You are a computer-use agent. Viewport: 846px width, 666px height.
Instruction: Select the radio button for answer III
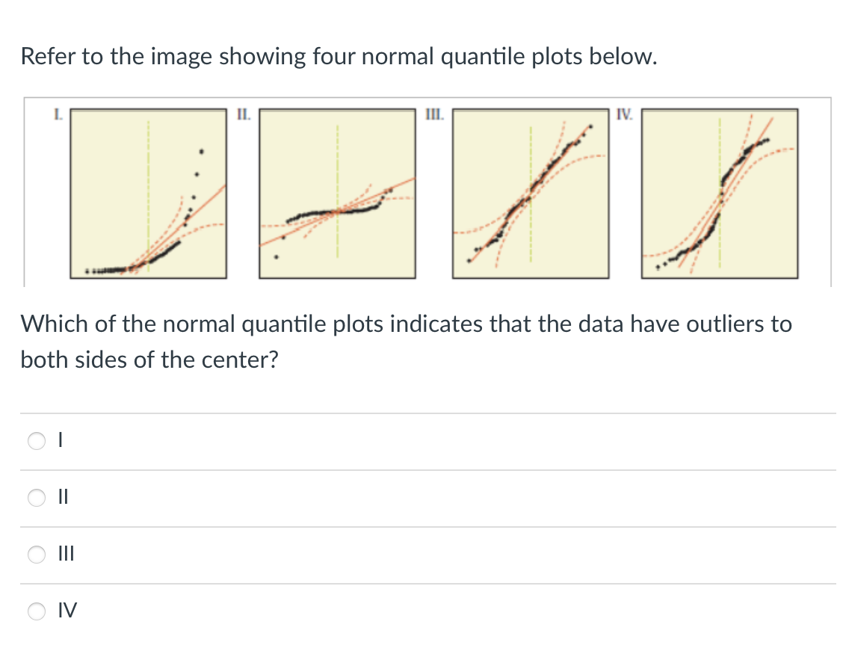coord(36,555)
